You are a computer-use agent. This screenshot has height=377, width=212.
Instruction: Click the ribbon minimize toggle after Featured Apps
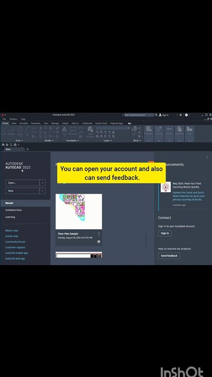click(x=130, y=124)
